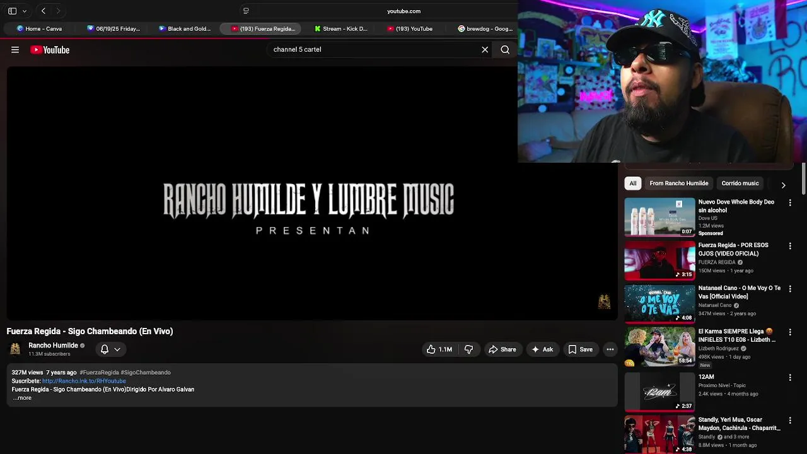
Task: Click the like thumbs-up button
Action: pyautogui.click(x=439, y=349)
